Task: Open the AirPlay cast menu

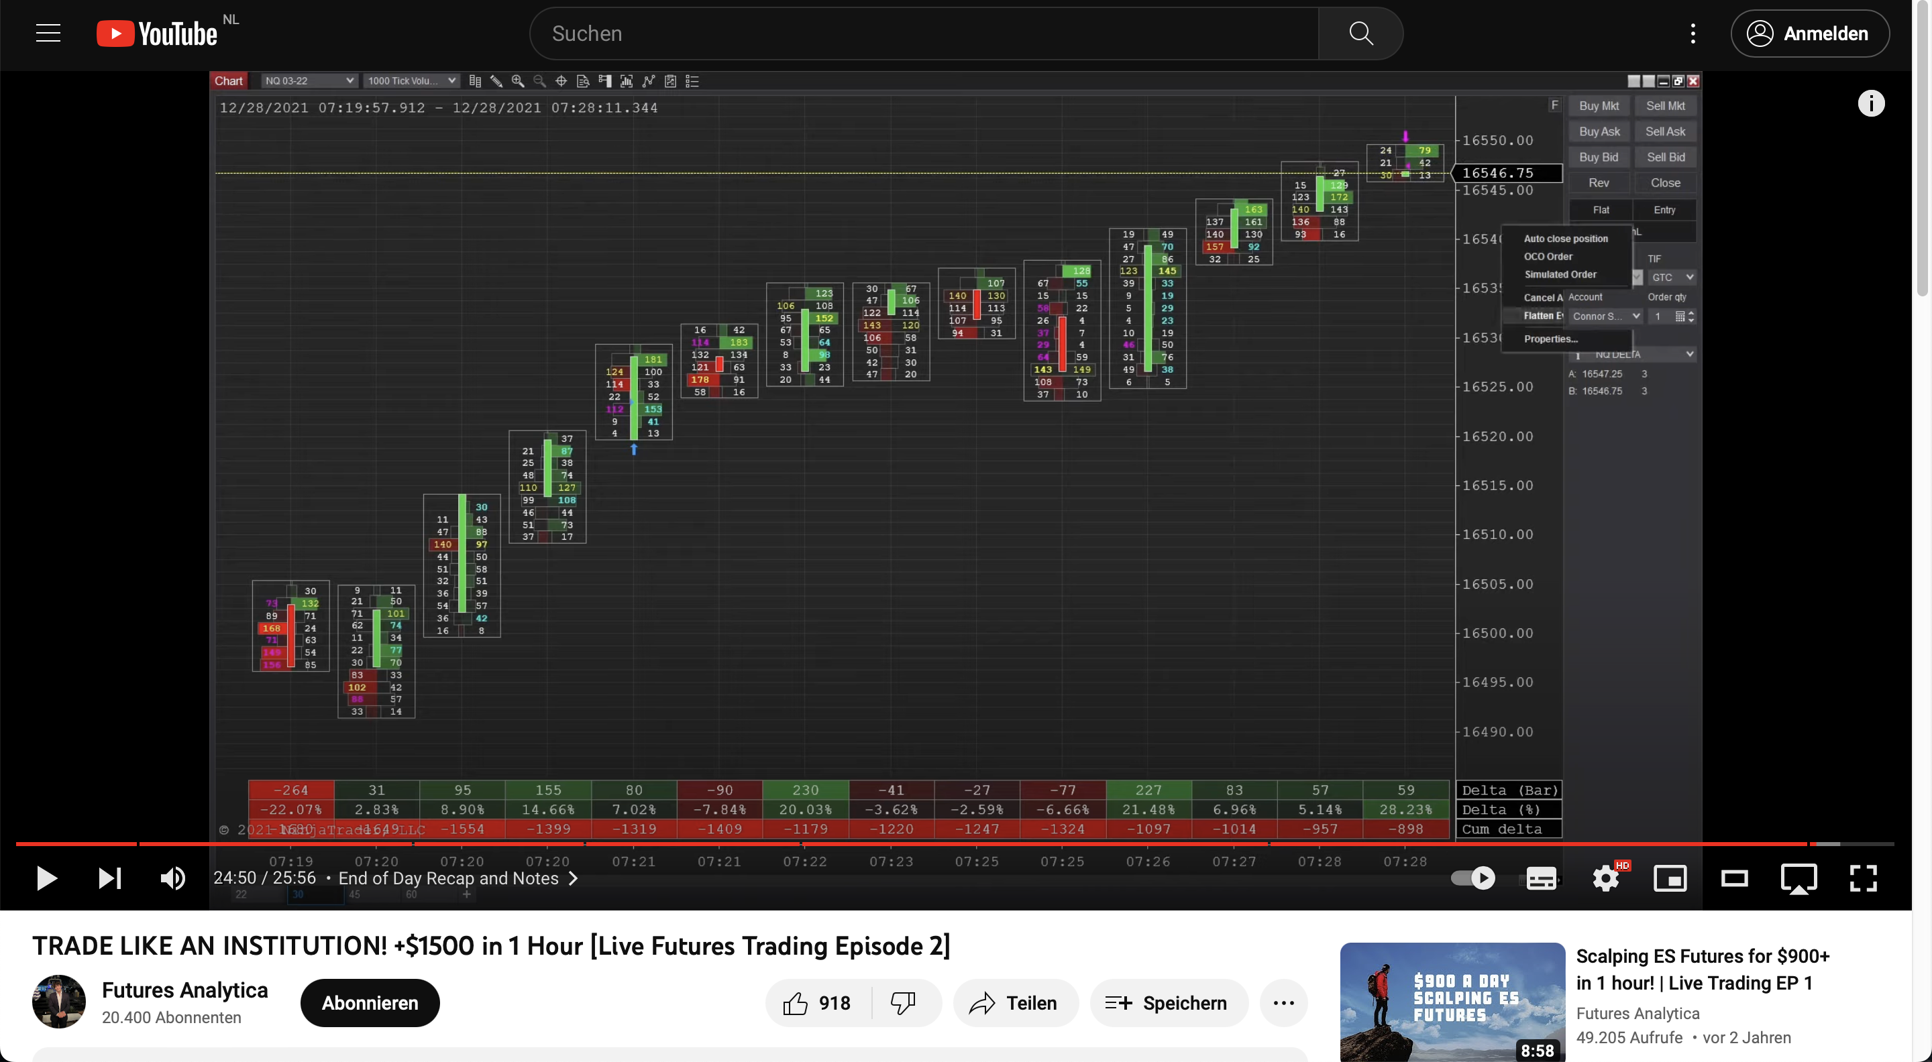Action: [x=1799, y=878]
